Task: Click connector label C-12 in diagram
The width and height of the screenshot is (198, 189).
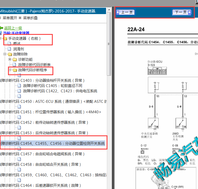Action: (143, 146)
